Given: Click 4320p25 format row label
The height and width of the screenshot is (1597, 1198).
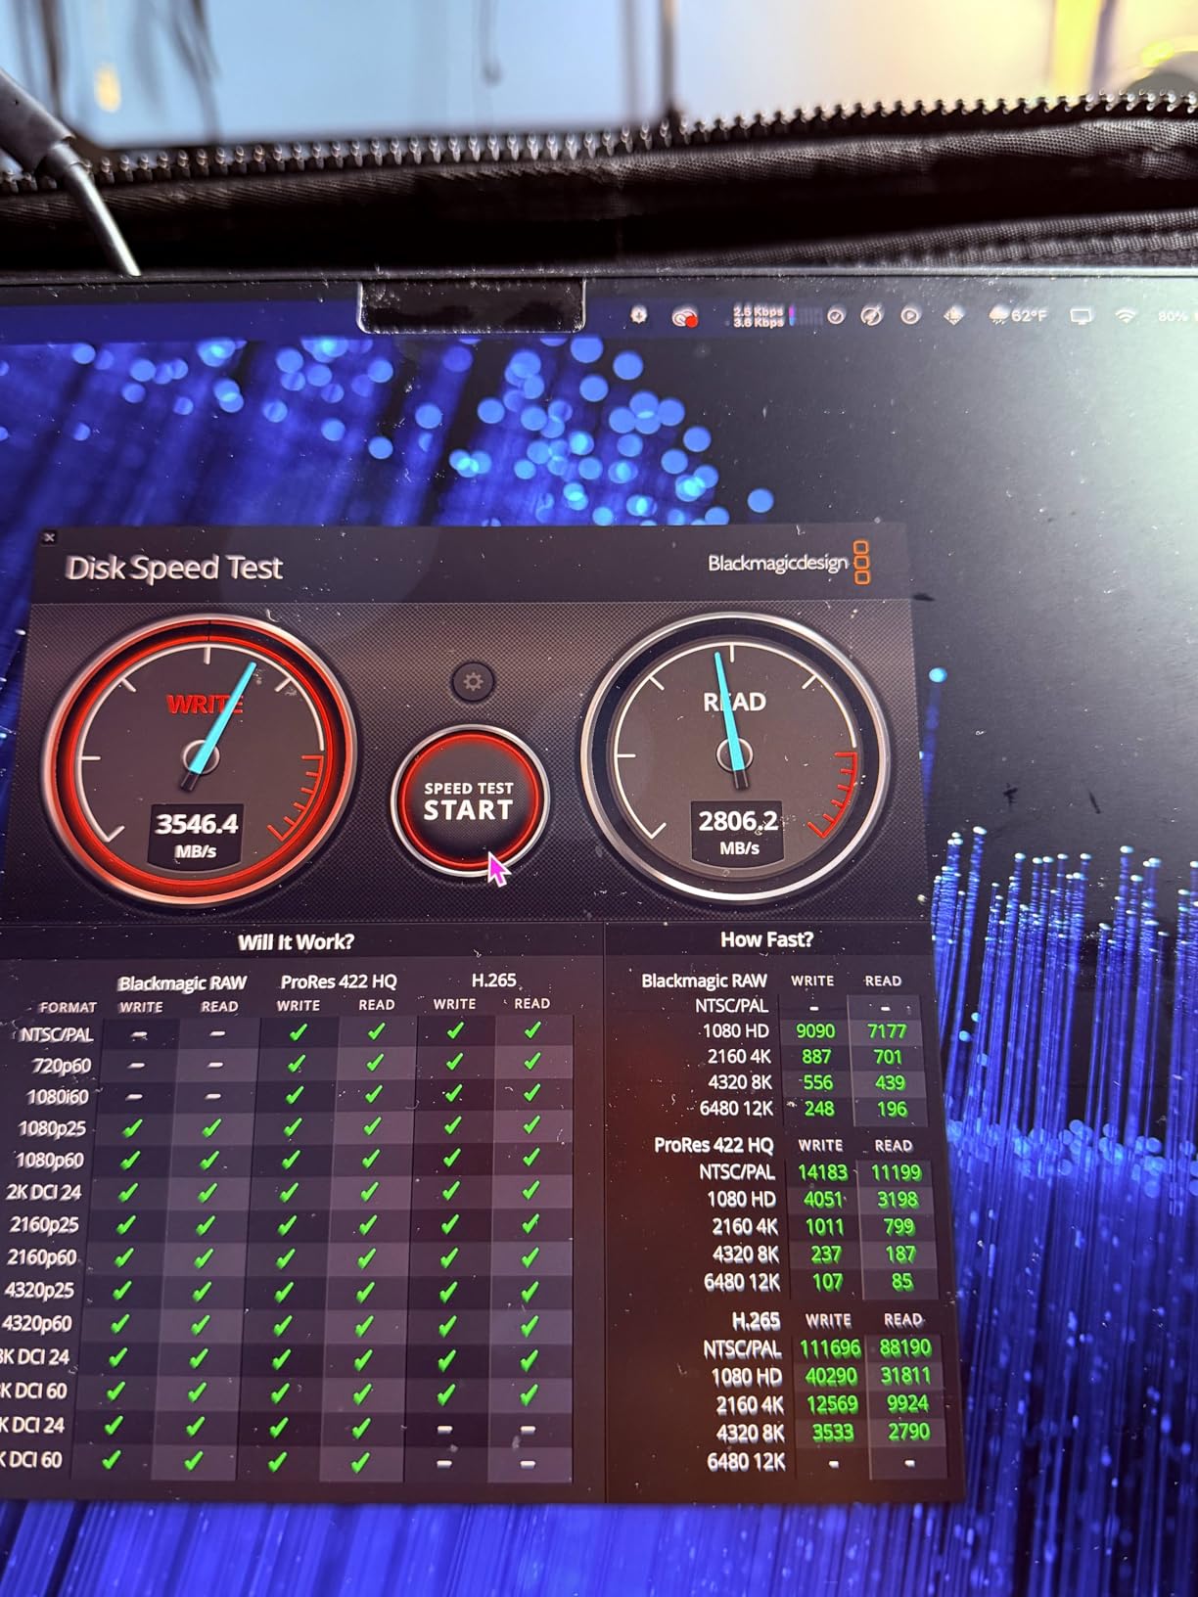Looking at the screenshot, I should (40, 1290).
